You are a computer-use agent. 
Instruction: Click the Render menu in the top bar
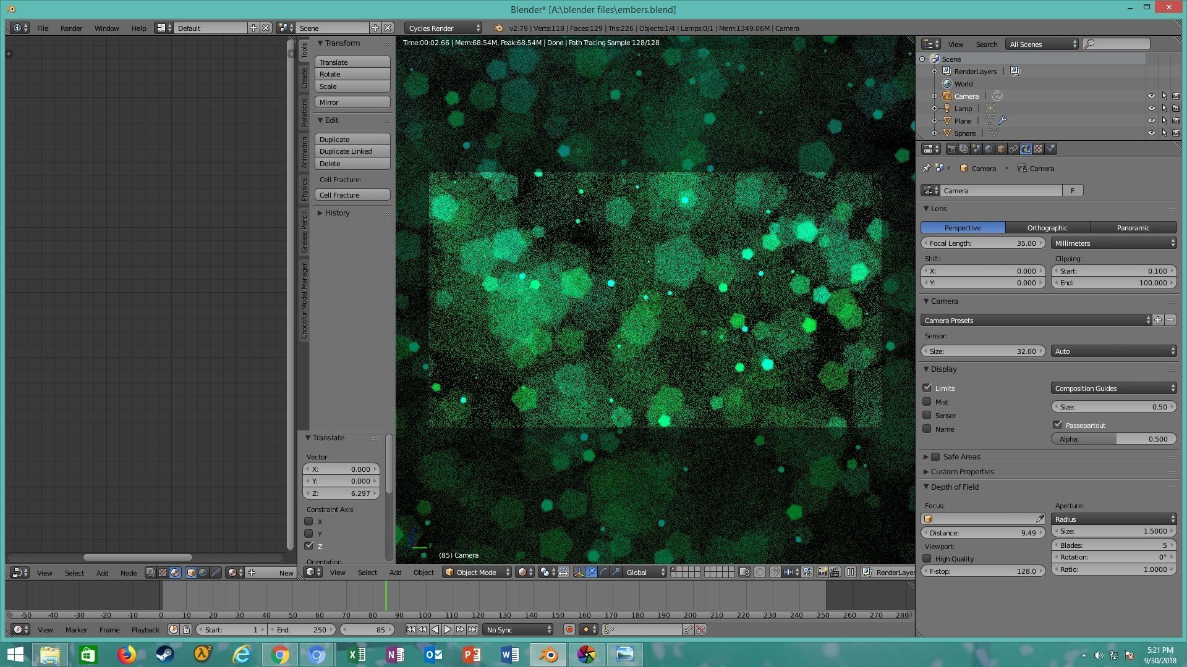pos(71,28)
